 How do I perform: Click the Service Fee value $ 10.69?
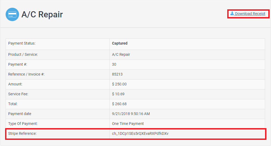[x=118, y=94]
